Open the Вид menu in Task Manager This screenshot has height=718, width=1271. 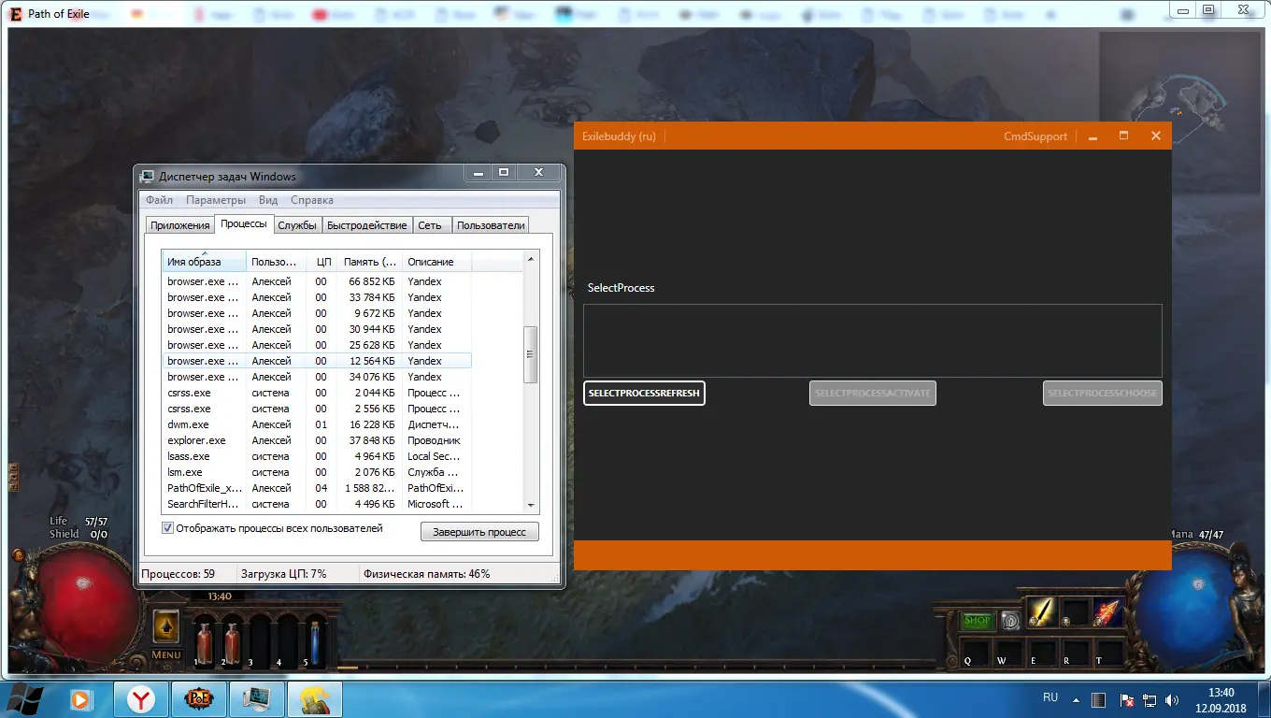coord(268,200)
